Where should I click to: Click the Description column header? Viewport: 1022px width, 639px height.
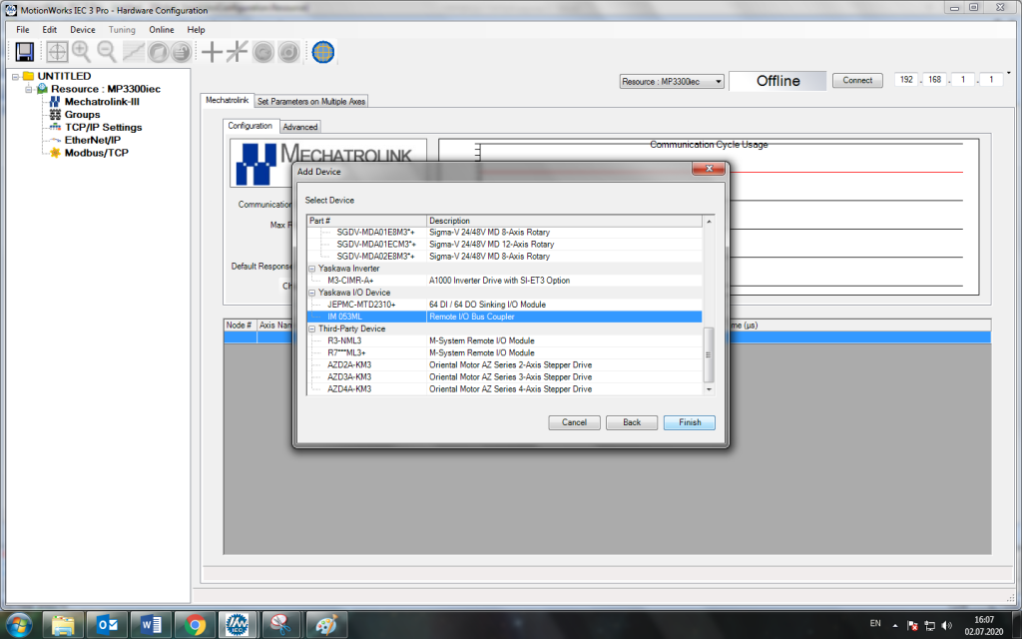click(x=565, y=221)
